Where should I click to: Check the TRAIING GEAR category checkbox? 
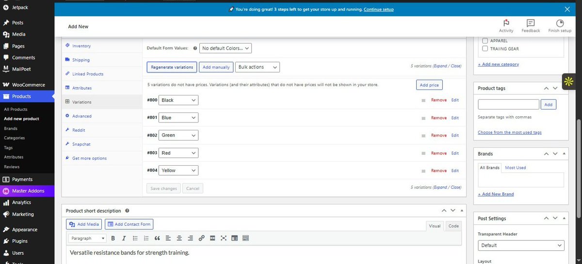click(x=485, y=48)
